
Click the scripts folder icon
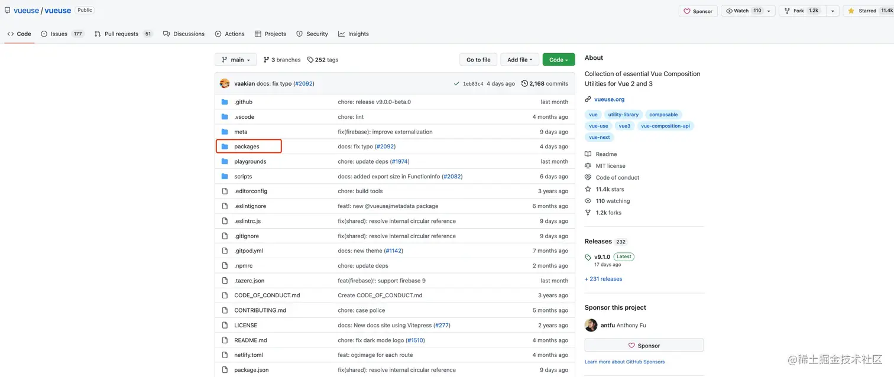pos(225,176)
